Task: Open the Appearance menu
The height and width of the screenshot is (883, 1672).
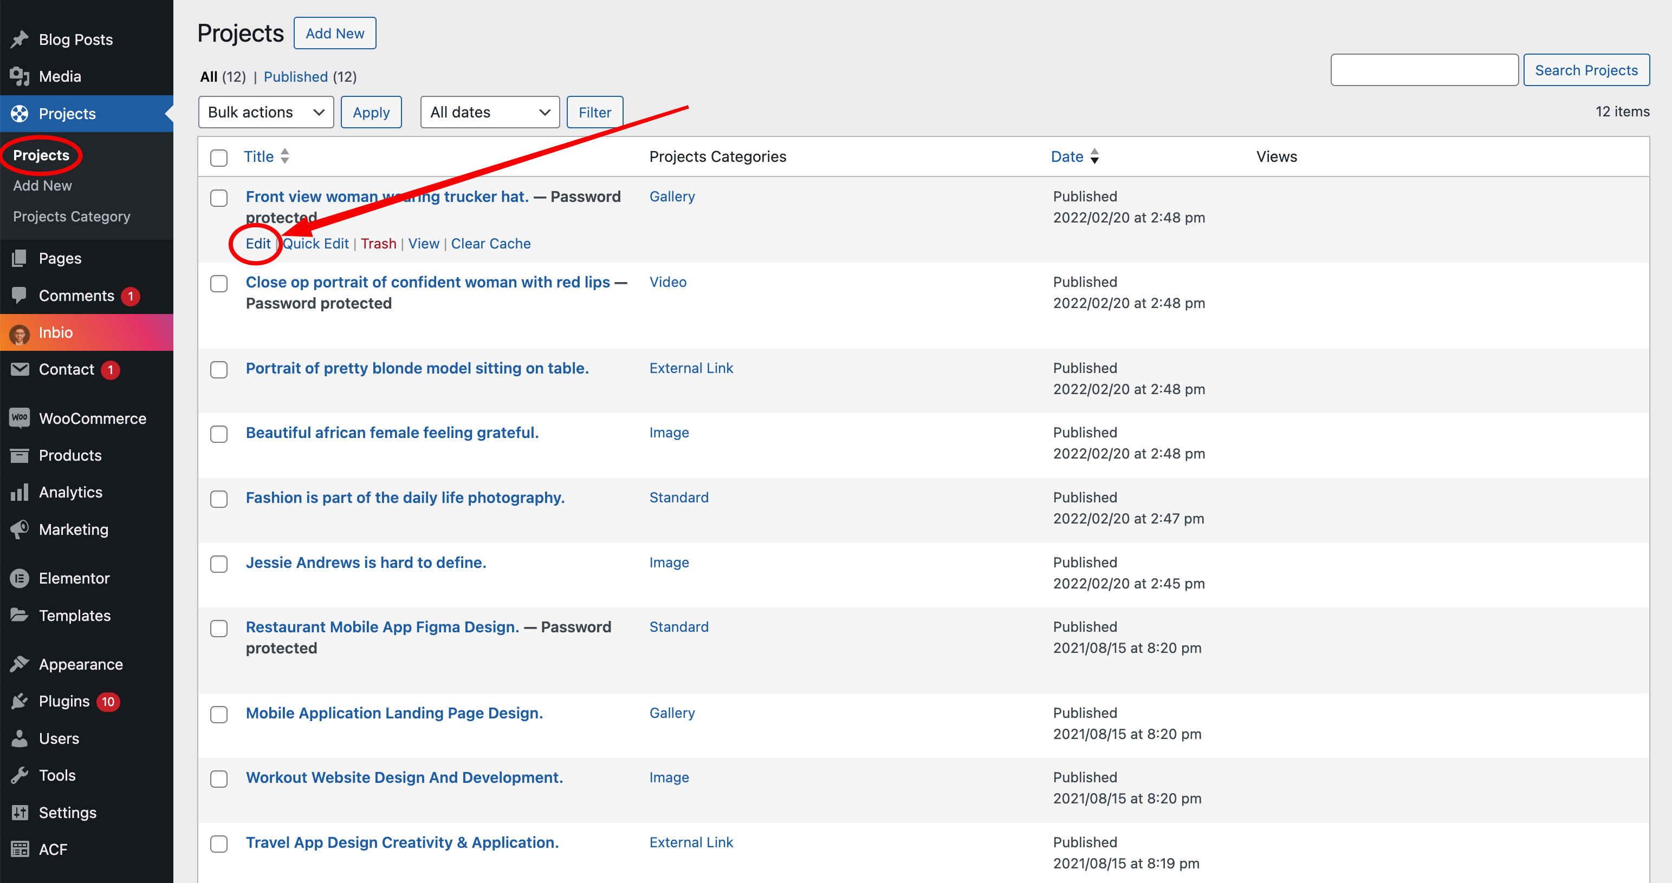Action: (x=86, y=664)
